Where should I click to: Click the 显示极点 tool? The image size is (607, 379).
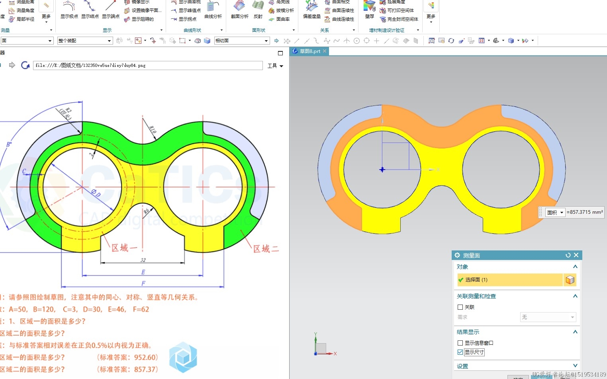coord(69,10)
